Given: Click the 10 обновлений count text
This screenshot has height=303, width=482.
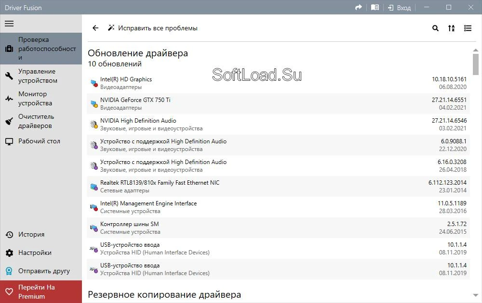Looking at the screenshot, I should (115, 64).
